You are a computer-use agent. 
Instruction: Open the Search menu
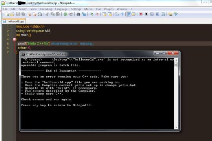tap(23, 9)
